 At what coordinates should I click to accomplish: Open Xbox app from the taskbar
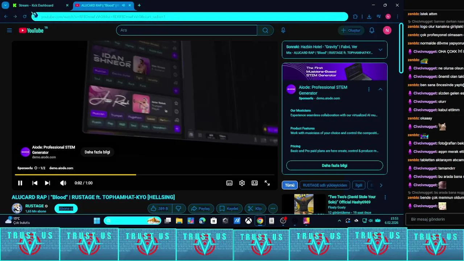point(248,221)
